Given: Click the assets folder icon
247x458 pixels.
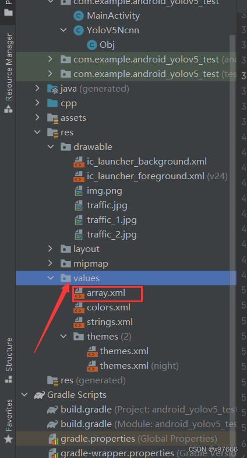Looking at the screenshot, I should [x=52, y=118].
